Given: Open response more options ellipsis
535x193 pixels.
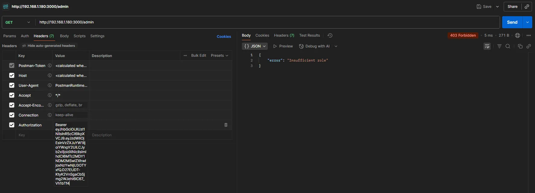Looking at the screenshot, I should [x=529, y=35].
